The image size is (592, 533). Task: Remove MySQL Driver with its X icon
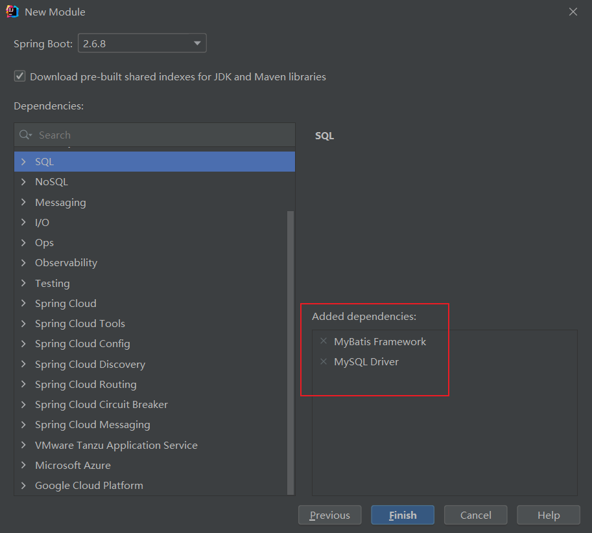coord(324,361)
